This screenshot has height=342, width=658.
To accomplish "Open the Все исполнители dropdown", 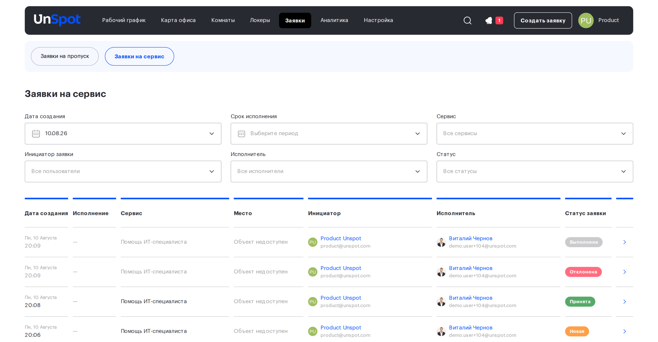I will pyautogui.click(x=329, y=171).
